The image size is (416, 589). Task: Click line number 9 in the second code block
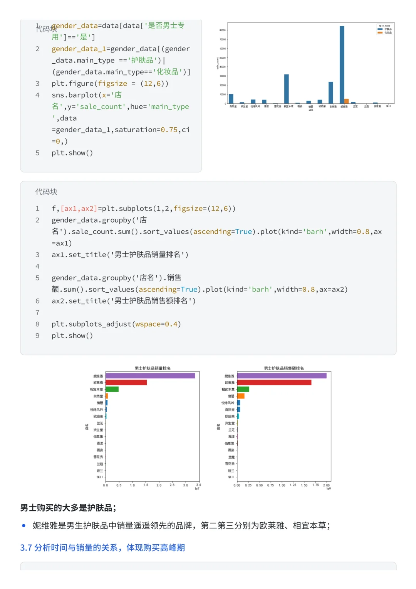point(37,336)
